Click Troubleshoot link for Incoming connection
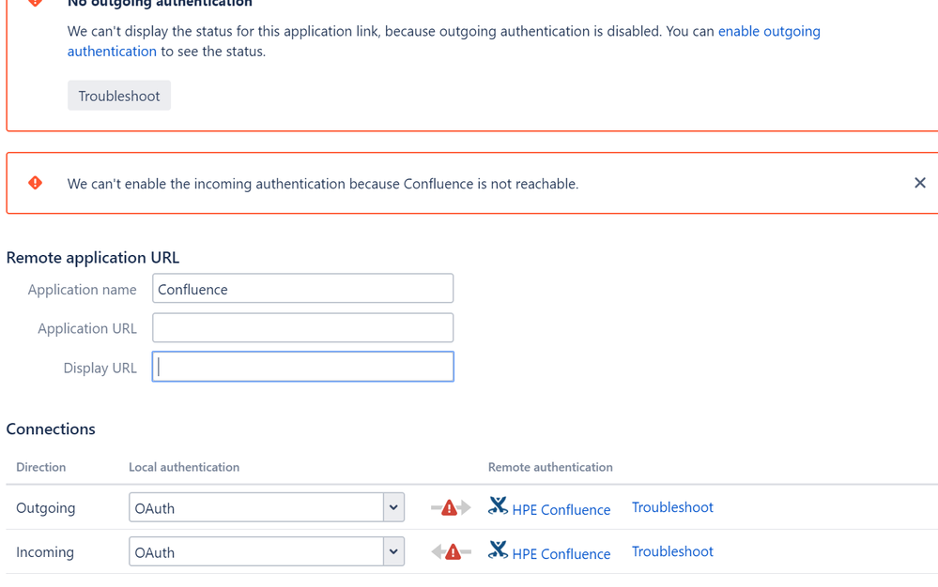Image resolution: width=938 pixels, height=587 pixels. [672, 551]
